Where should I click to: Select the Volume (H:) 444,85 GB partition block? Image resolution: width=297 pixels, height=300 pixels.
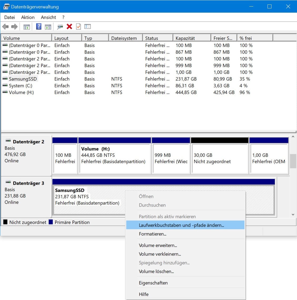[115, 156]
